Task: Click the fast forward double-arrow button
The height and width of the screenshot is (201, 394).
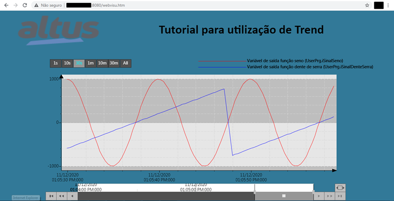Action: [x=330, y=196]
